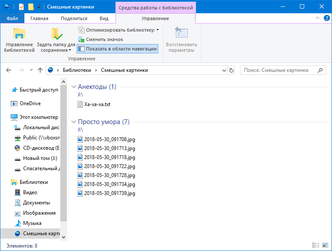Switch to large thumbnails view icon
Image resolution: width=332 pixels, height=251 pixels.
pos(325,245)
